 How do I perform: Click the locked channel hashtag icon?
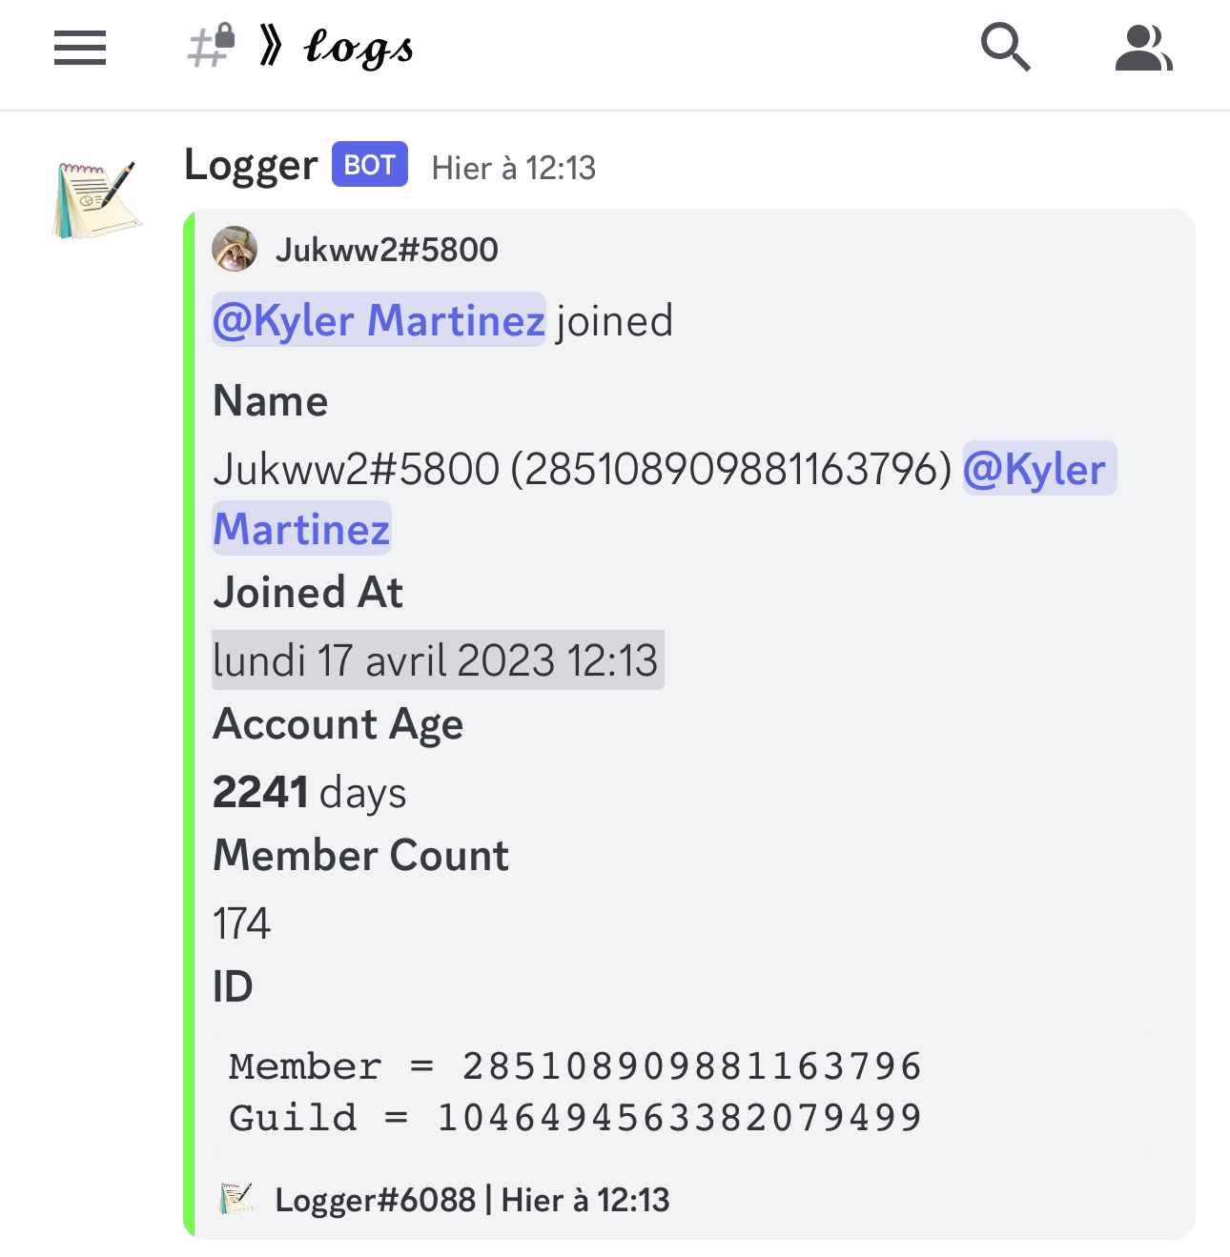[x=212, y=45]
